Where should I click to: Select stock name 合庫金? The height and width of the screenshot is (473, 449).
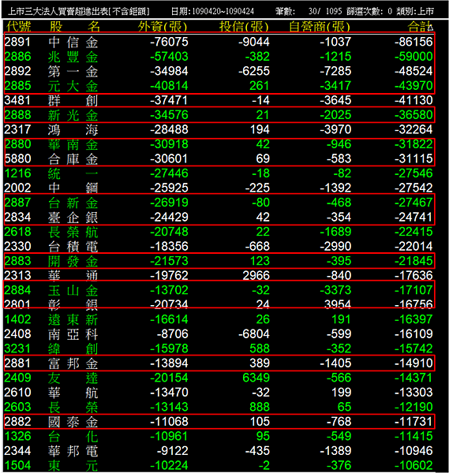coord(73,158)
